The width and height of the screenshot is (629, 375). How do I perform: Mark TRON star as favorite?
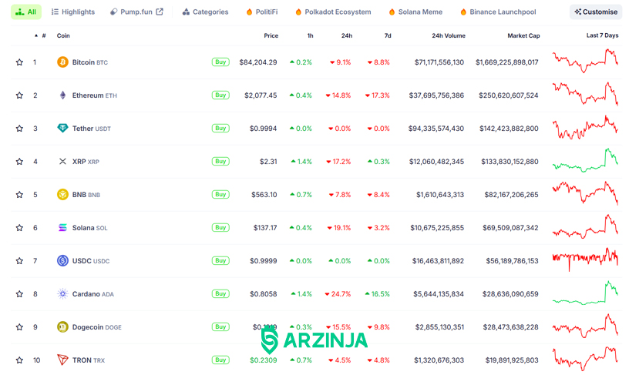(x=19, y=360)
